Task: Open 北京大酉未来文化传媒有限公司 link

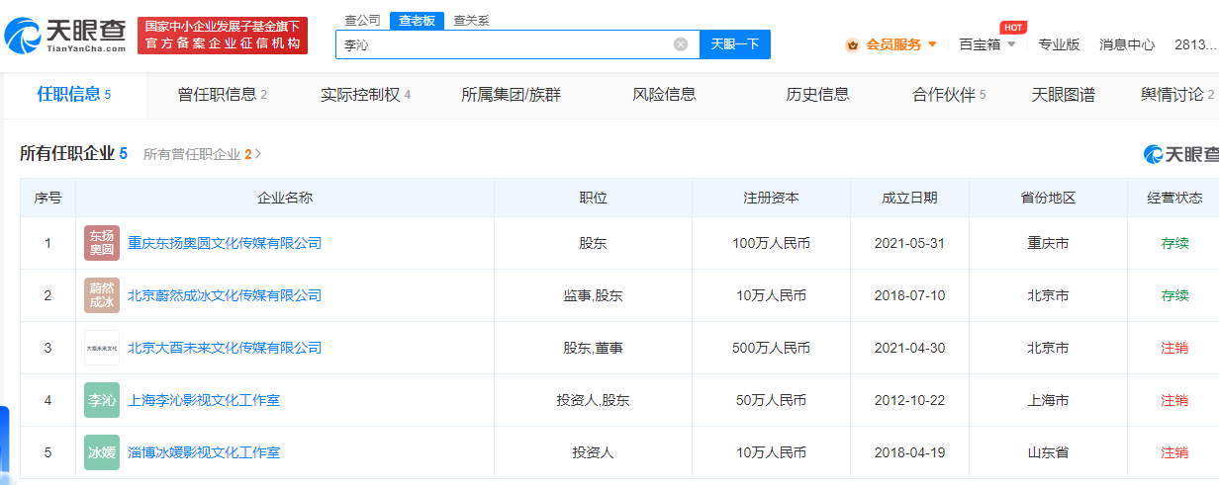Action: [225, 348]
